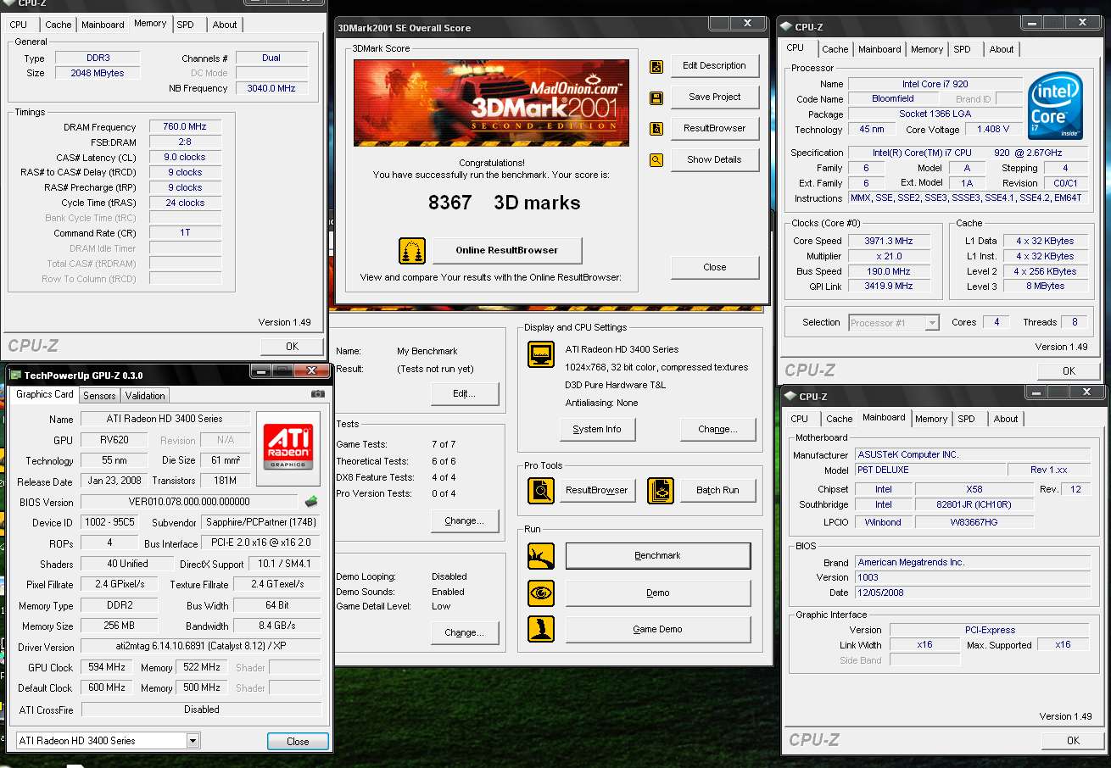
Task: Click the GPU-Z Close button
Action: point(298,742)
